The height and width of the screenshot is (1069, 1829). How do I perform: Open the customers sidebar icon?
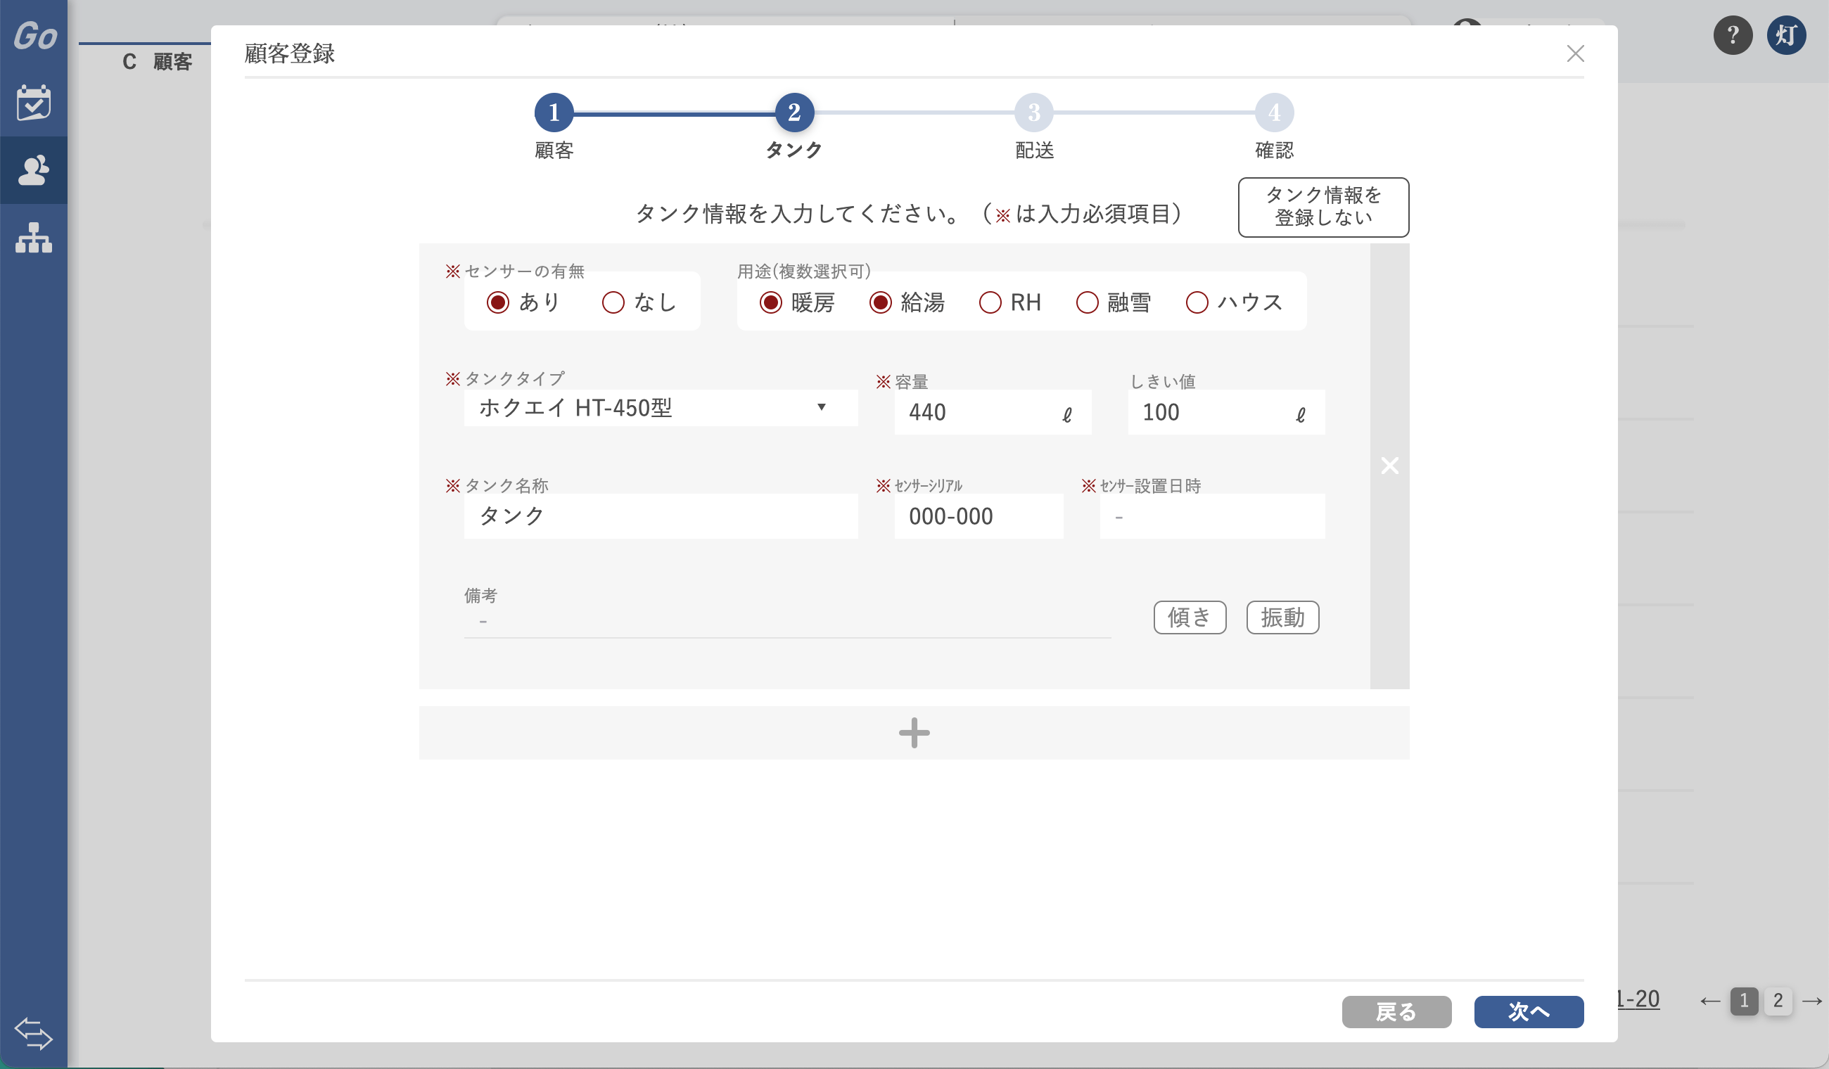(x=33, y=169)
